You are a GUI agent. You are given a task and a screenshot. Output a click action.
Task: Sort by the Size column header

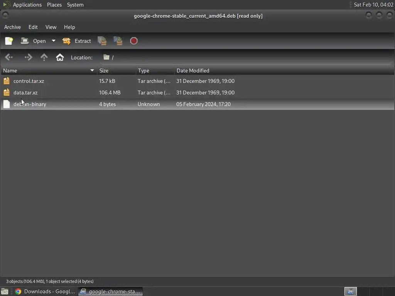(x=116, y=71)
